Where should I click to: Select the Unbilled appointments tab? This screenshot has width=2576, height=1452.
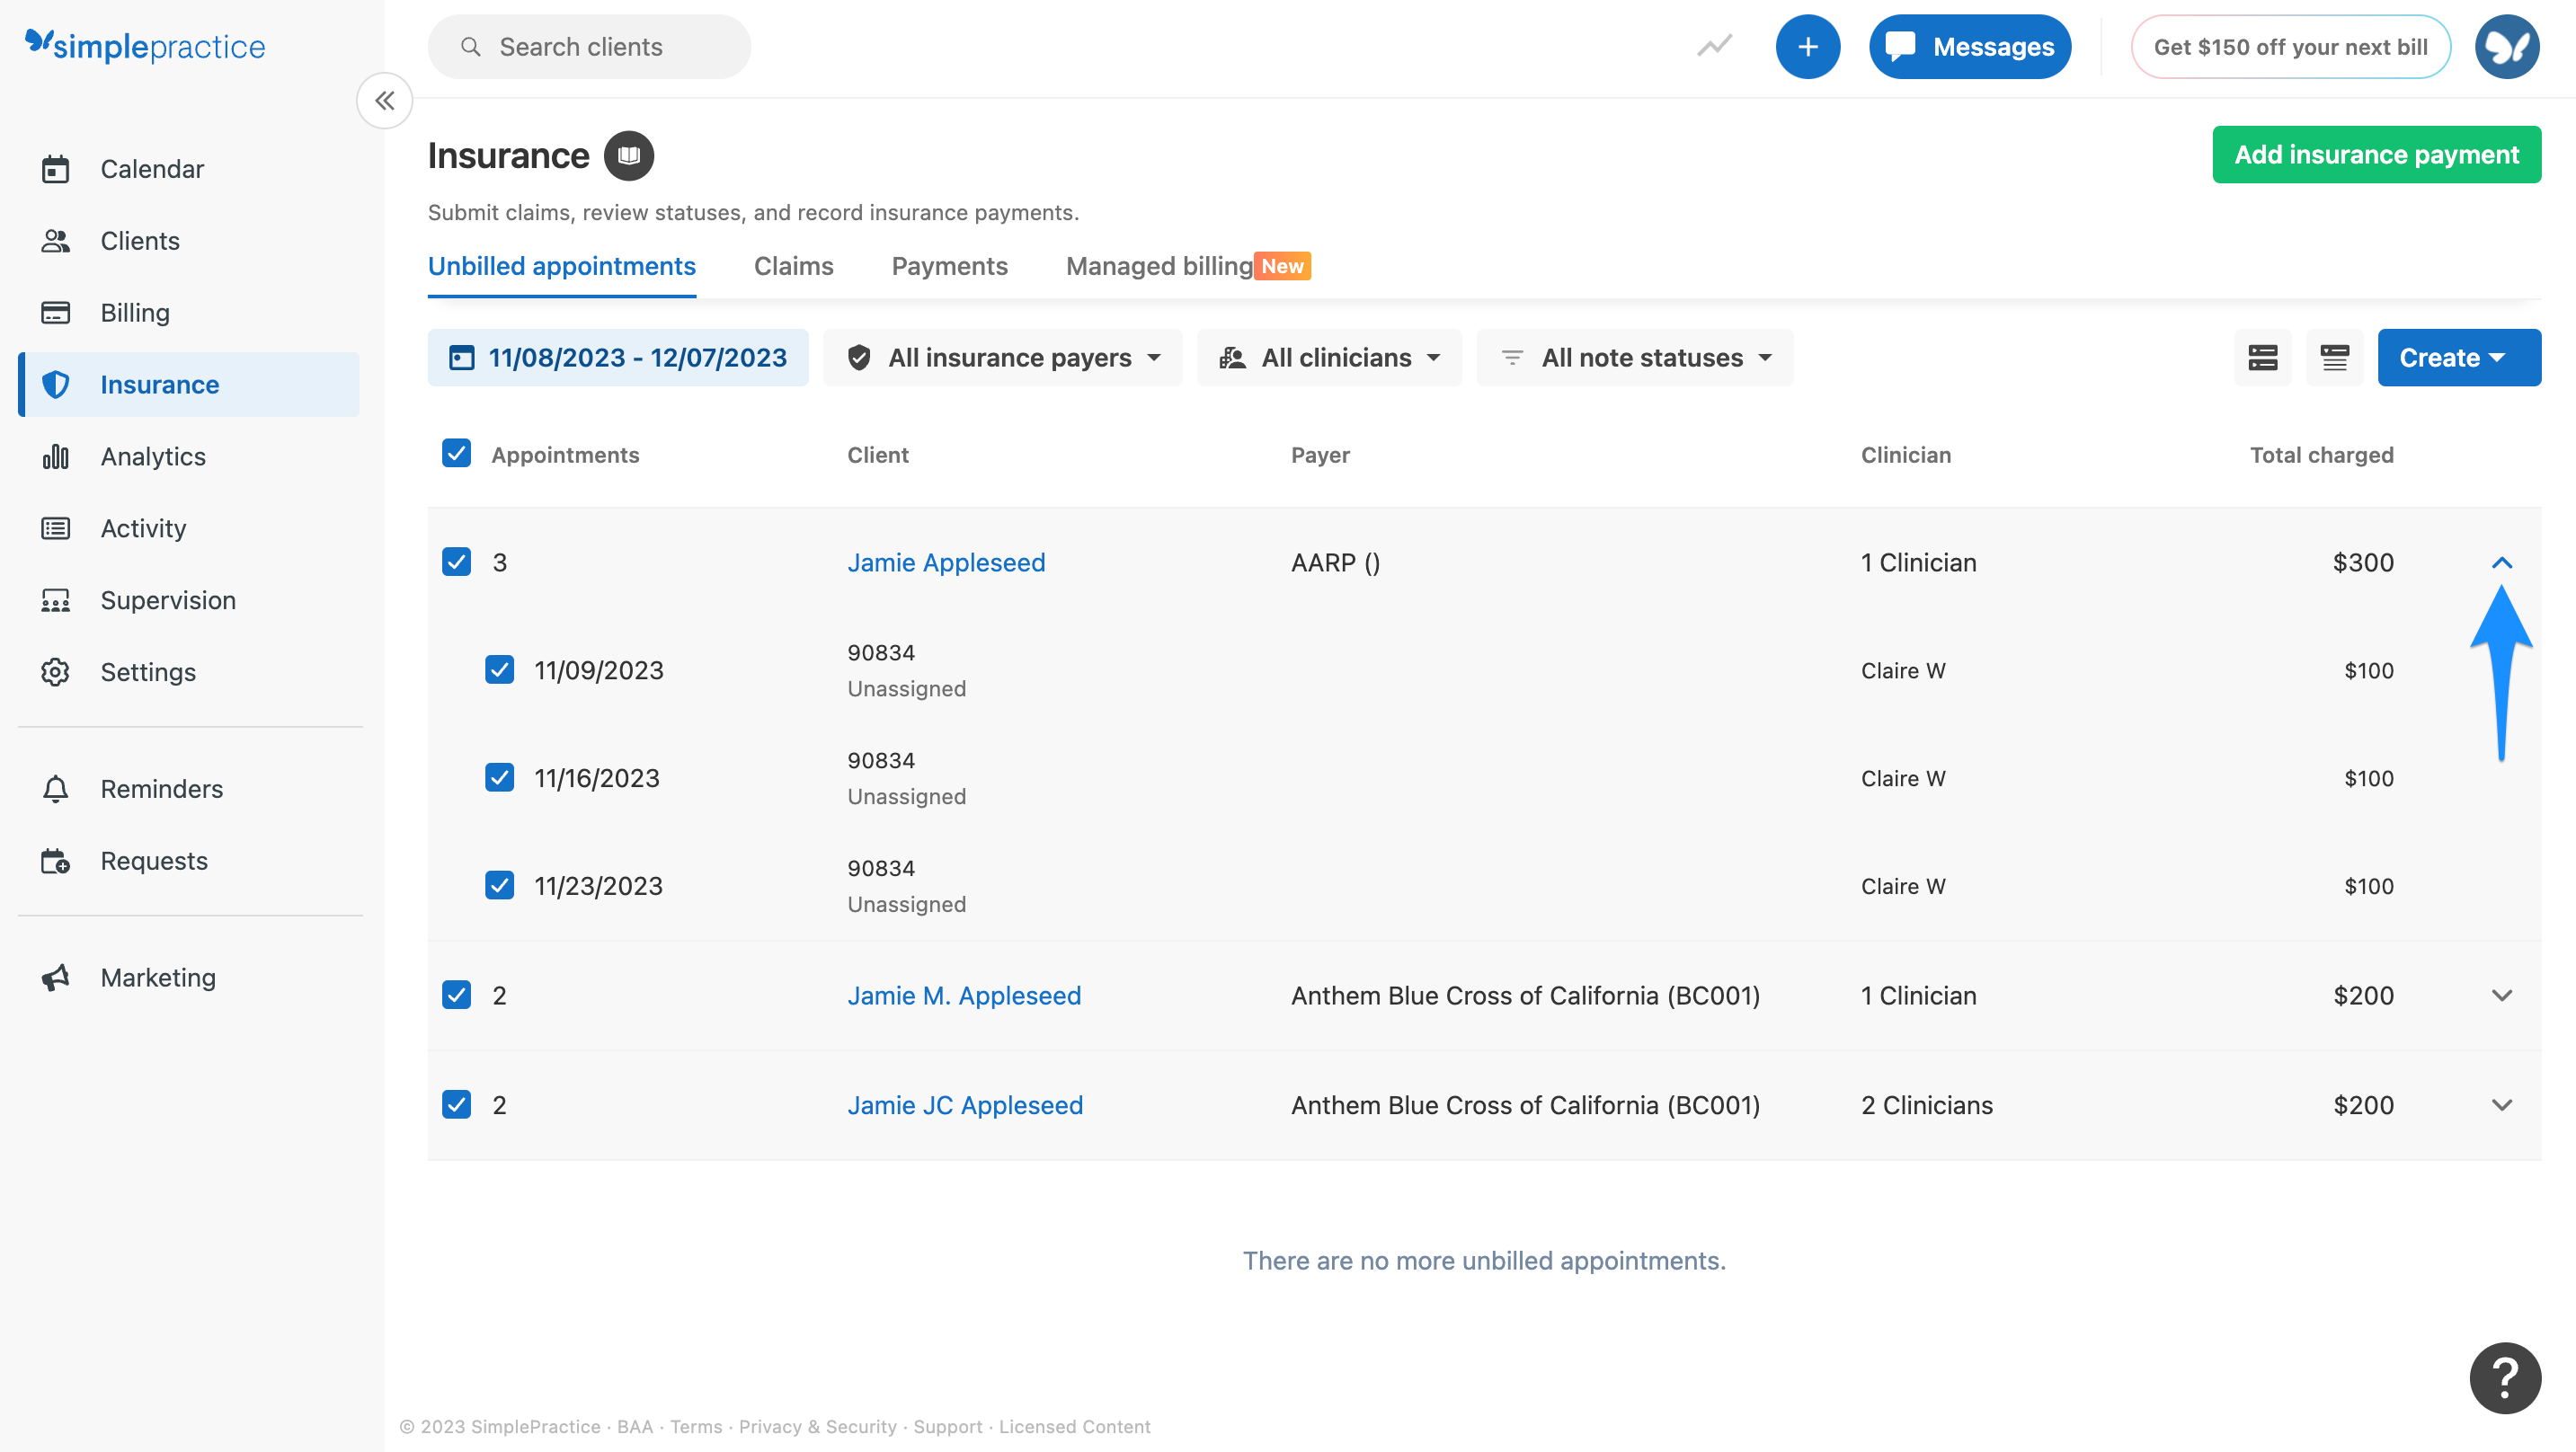[x=562, y=266]
